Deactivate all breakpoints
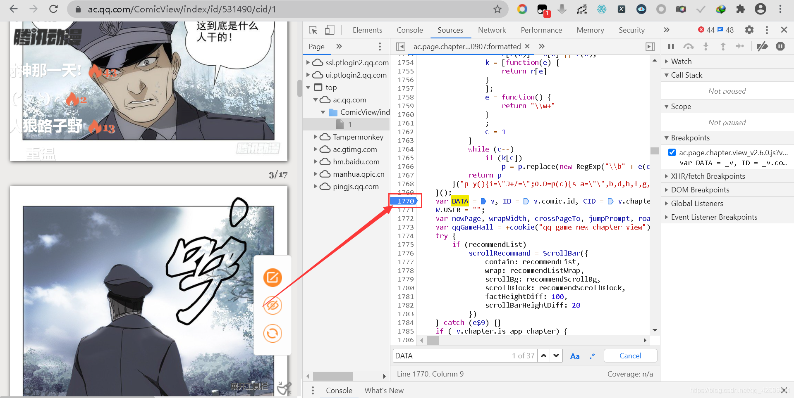This screenshot has width=794, height=398. [762, 46]
